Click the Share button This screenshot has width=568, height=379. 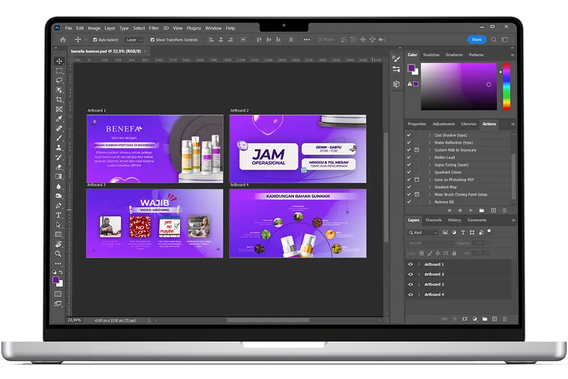point(476,39)
